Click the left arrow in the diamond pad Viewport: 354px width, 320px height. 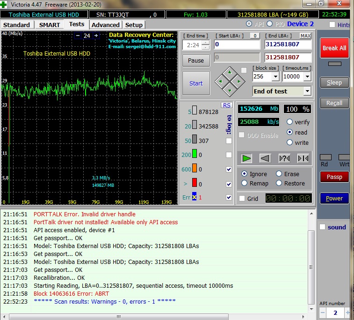[220, 82]
